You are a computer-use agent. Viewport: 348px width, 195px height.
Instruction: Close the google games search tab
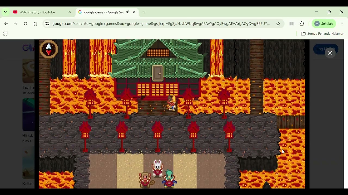point(134,12)
